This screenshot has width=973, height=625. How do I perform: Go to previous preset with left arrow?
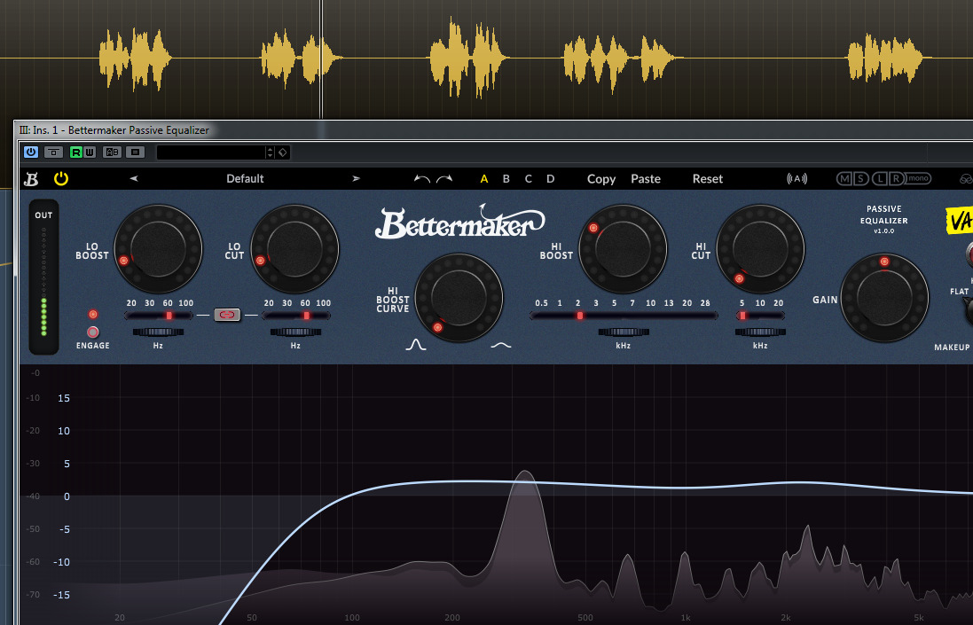(x=133, y=178)
